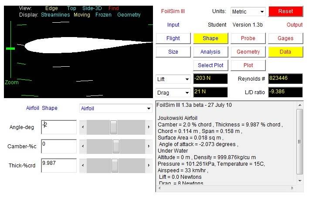The width and height of the screenshot is (309, 201).
Task: Display the Gages output panel
Action: pyautogui.click(x=285, y=38)
